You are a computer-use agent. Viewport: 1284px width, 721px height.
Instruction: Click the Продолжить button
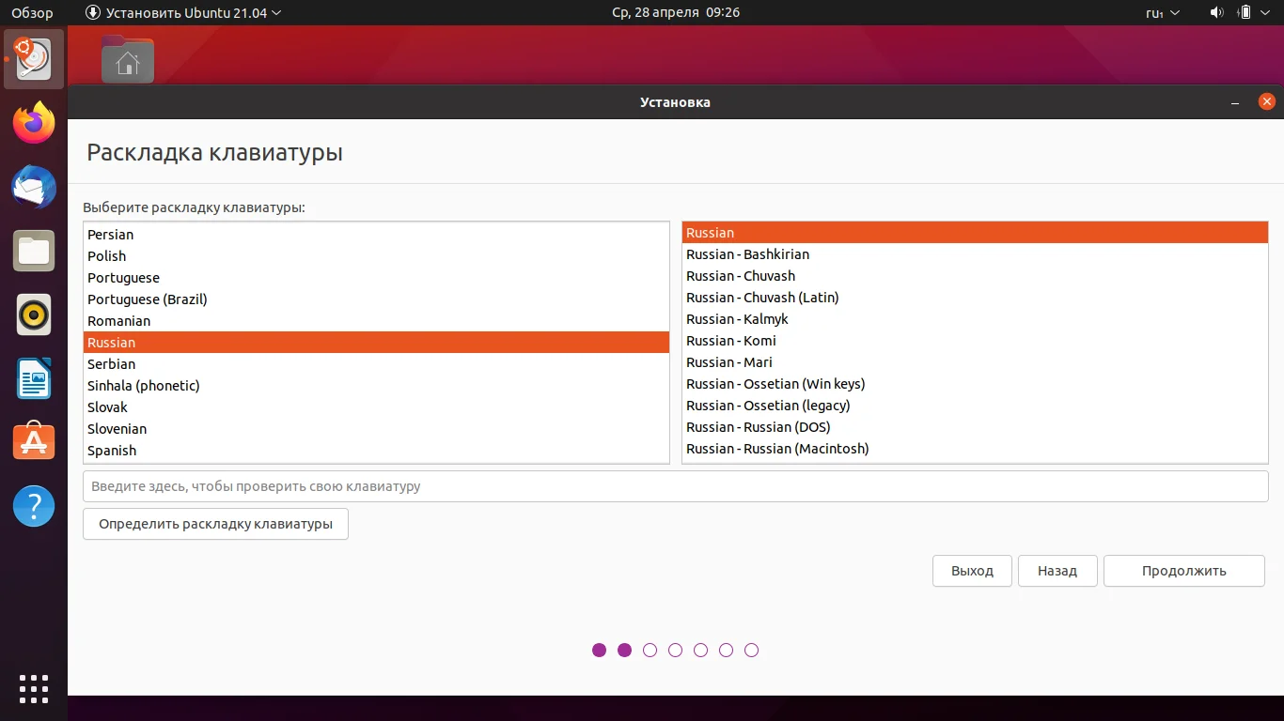pos(1183,570)
